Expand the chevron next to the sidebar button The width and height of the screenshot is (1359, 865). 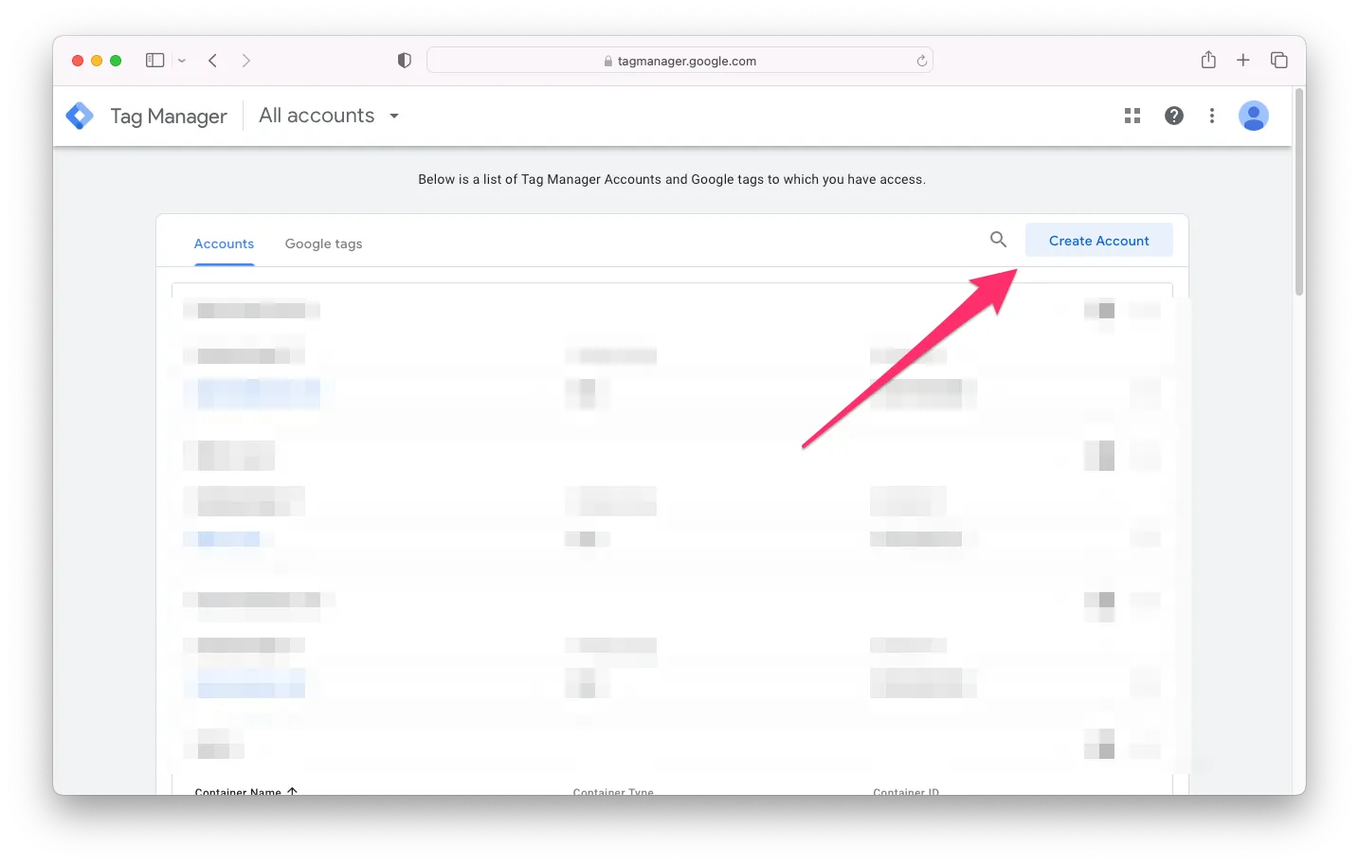click(x=182, y=61)
